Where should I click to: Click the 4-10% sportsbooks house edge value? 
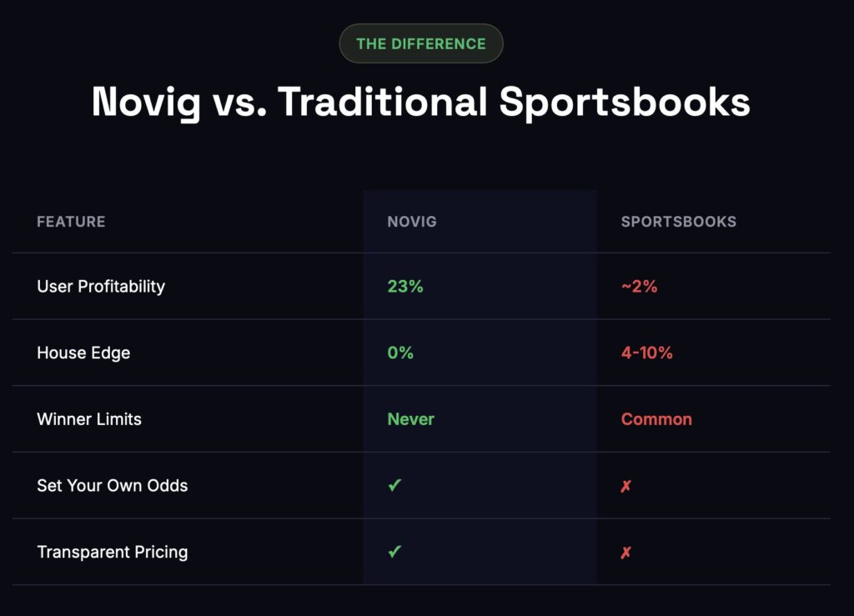click(x=647, y=353)
